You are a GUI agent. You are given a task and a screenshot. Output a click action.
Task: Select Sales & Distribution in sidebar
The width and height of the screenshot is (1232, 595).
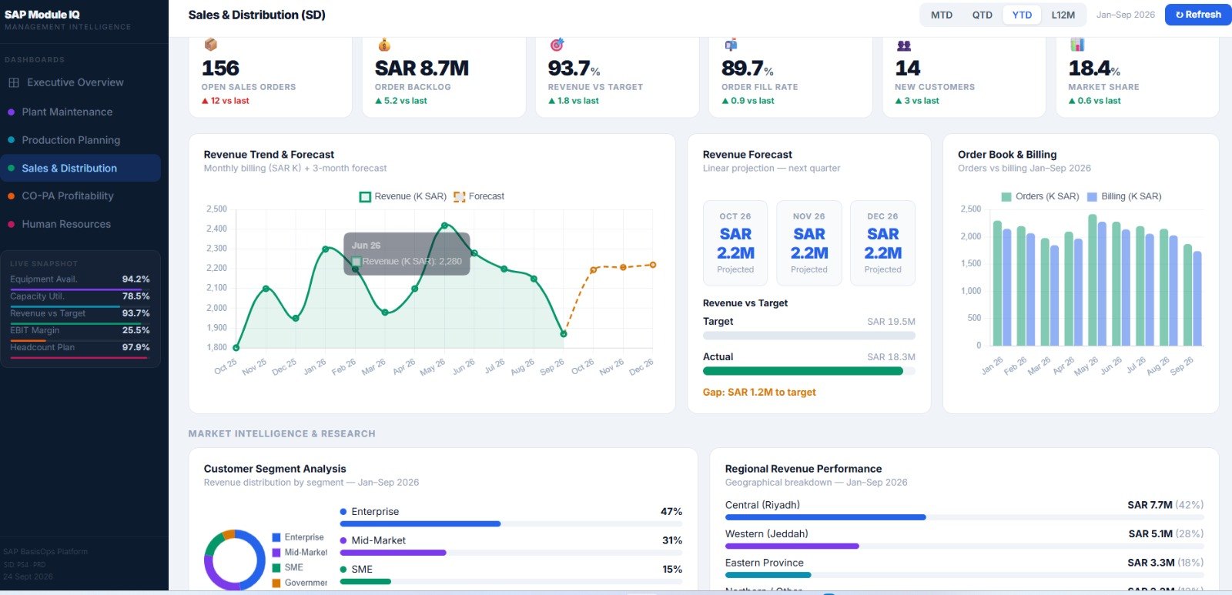80,168
